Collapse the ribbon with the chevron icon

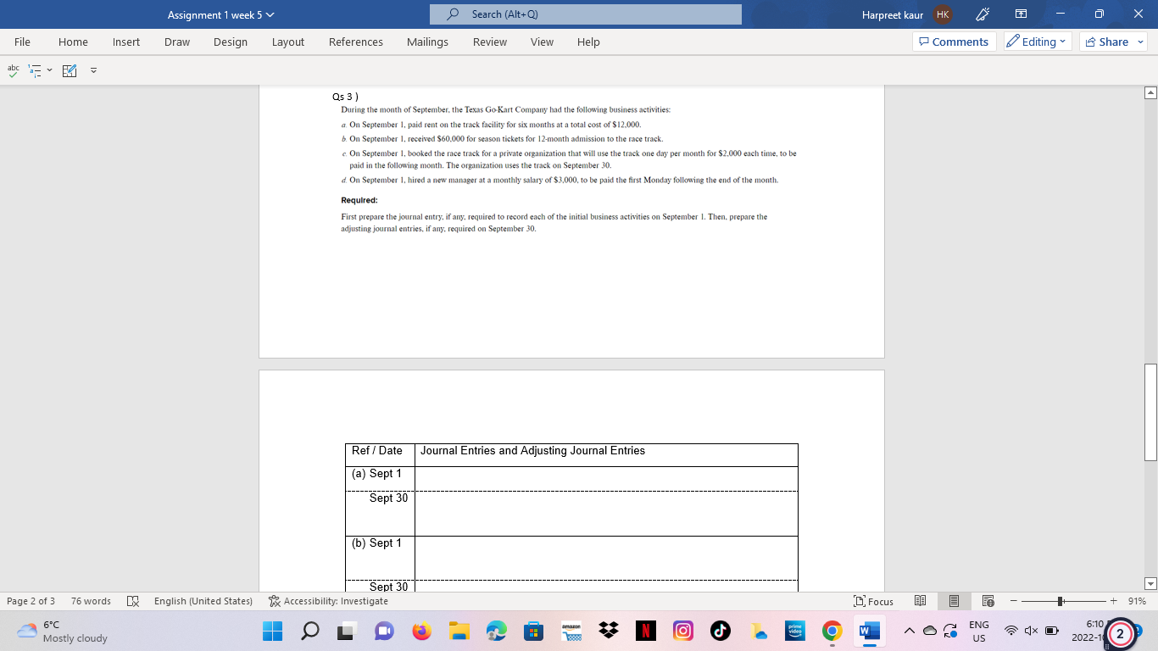tap(93, 71)
